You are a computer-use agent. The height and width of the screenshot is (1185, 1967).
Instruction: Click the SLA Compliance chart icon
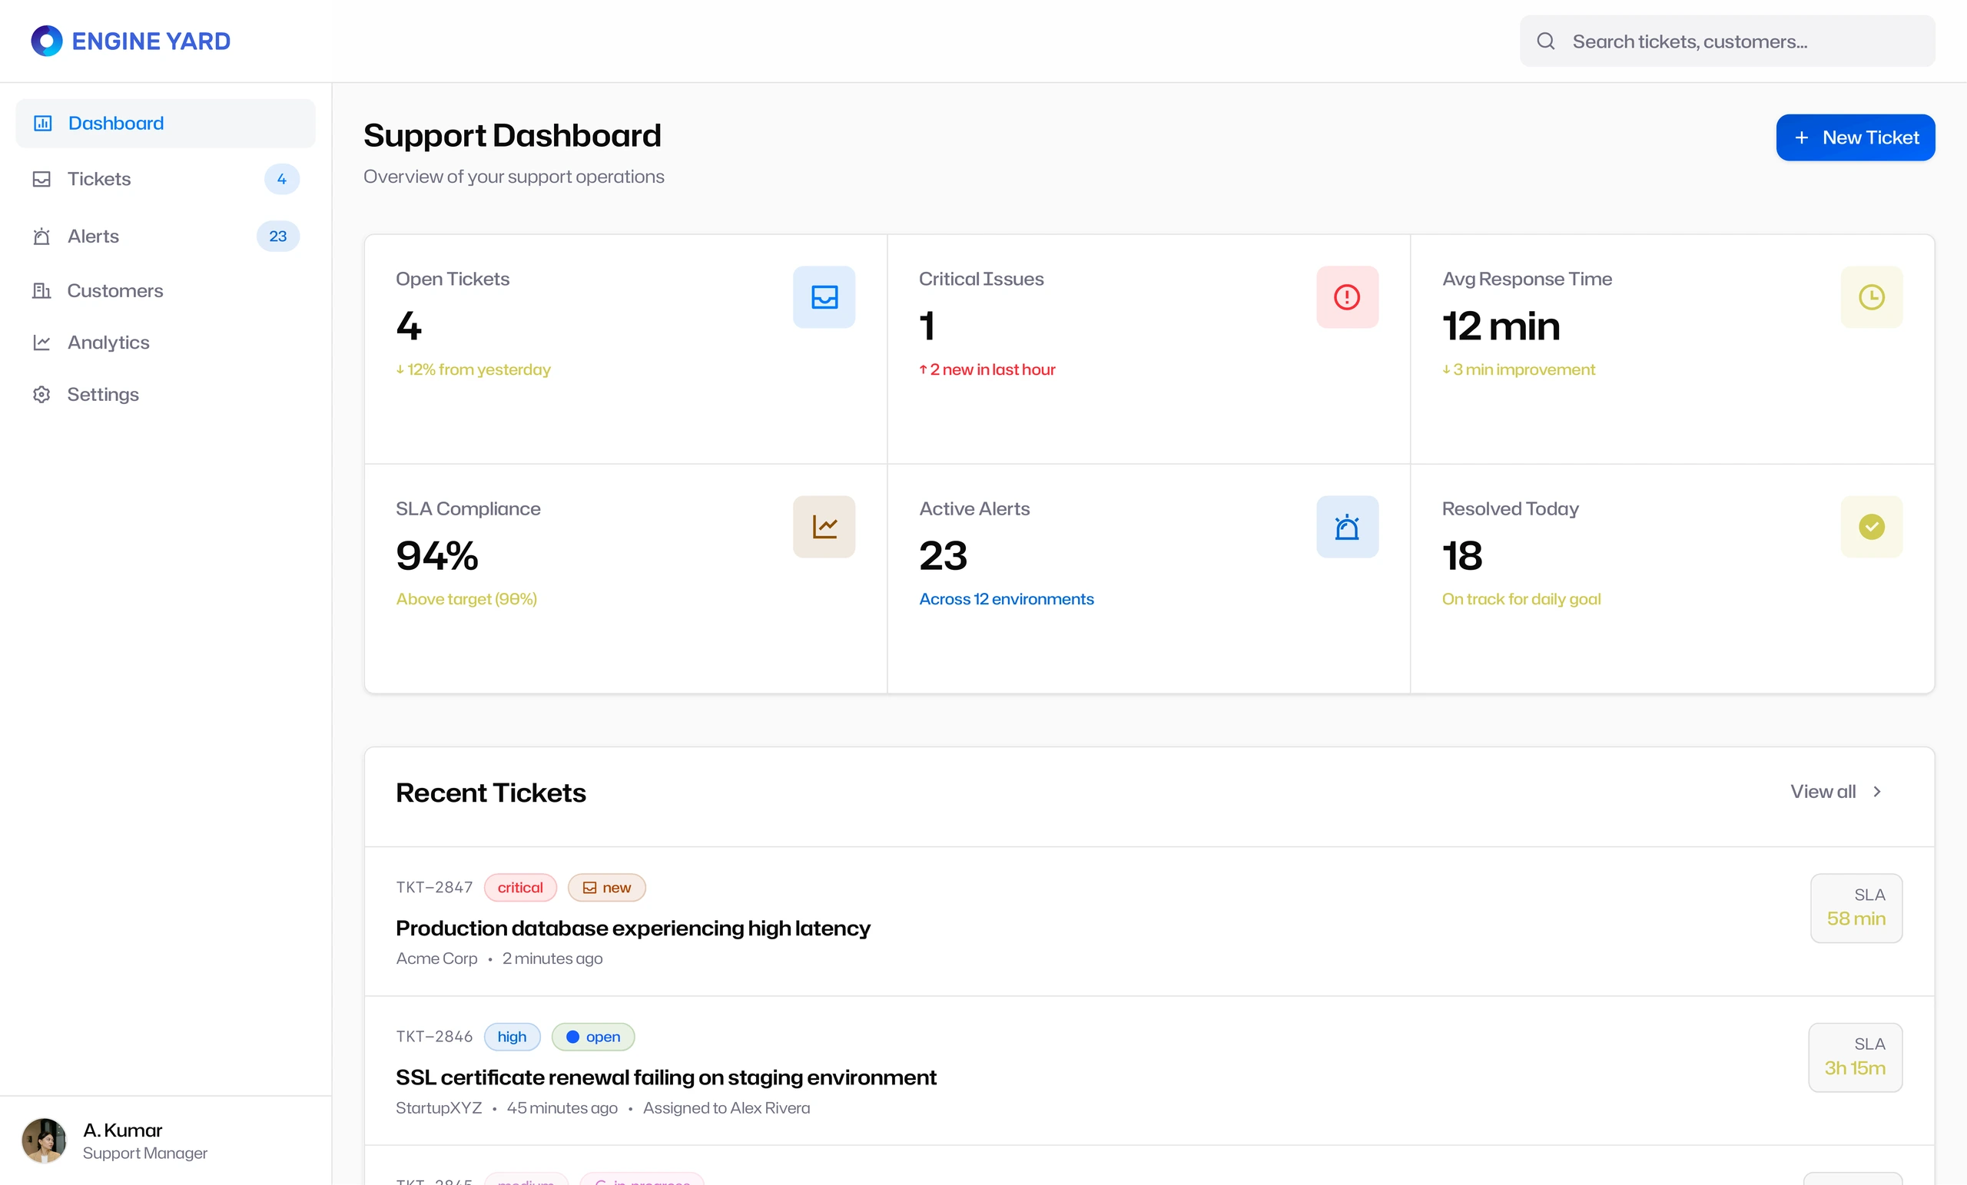pos(824,527)
